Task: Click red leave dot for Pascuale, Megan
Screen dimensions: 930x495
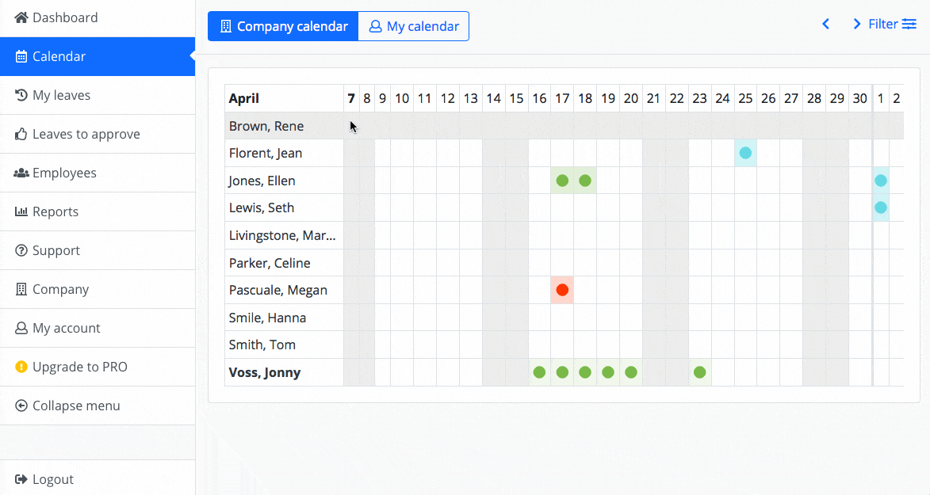Action: 562,290
